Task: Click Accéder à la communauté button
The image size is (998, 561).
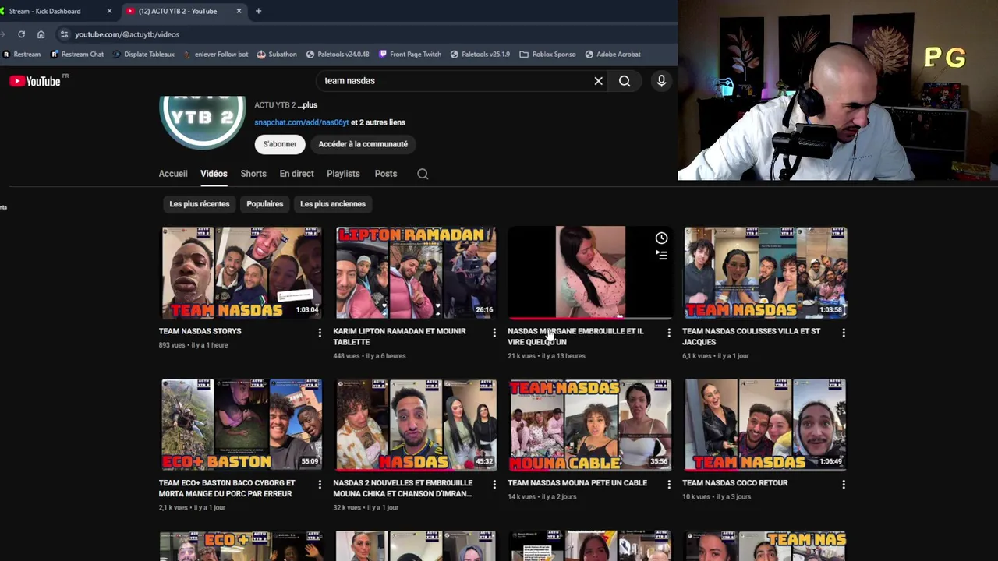Action: (363, 144)
